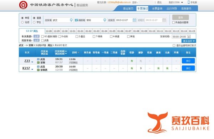Open 发车时间 00:00--24:00 dropdown
The height and width of the screenshot is (139, 214).
pyautogui.click(x=181, y=37)
